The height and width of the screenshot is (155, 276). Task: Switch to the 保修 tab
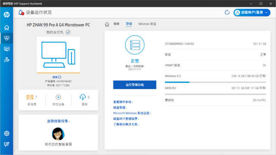click(x=116, y=24)
